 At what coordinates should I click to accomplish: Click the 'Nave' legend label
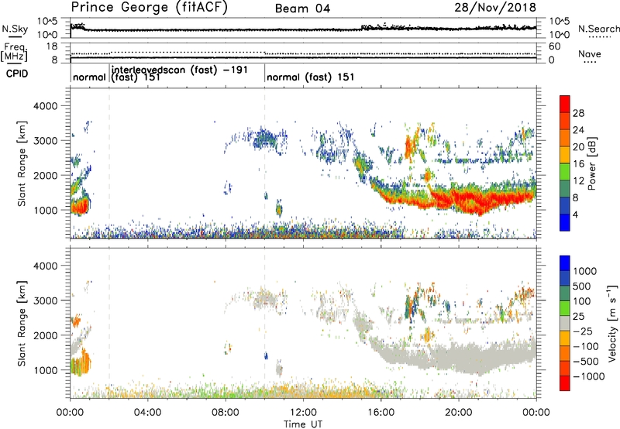pos(590,54)
